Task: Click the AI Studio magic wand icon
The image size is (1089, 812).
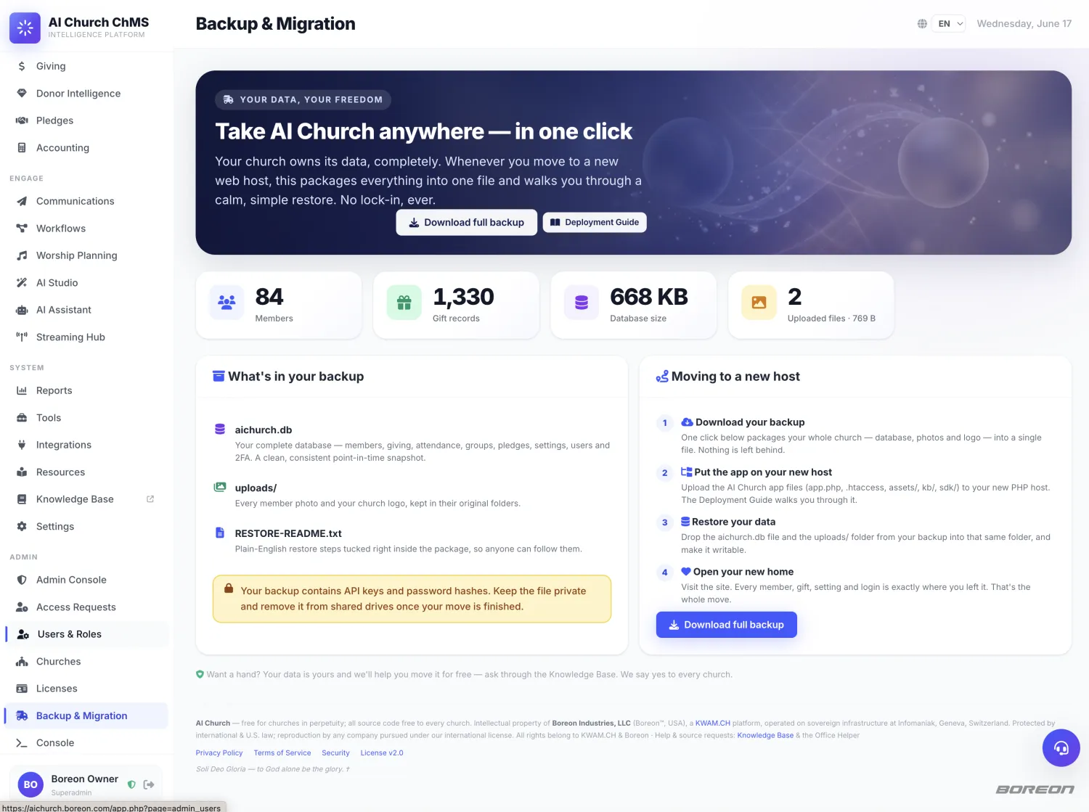Action: tap(22, 282)
